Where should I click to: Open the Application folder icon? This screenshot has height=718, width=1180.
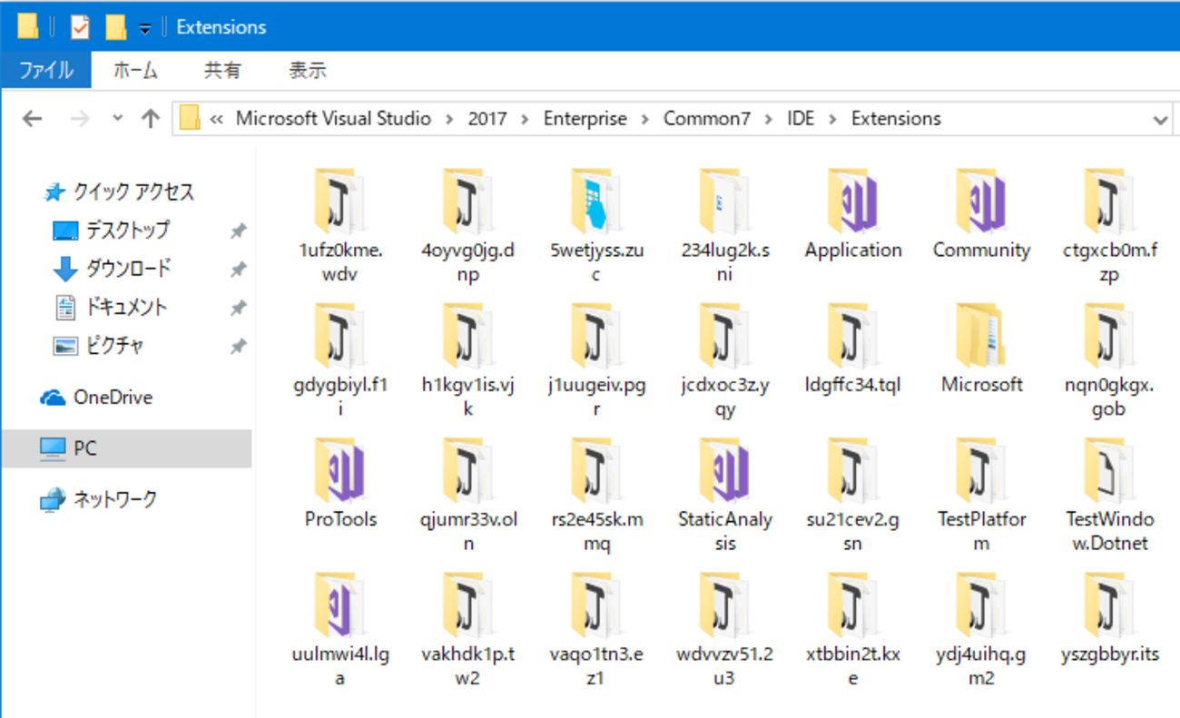852,201
